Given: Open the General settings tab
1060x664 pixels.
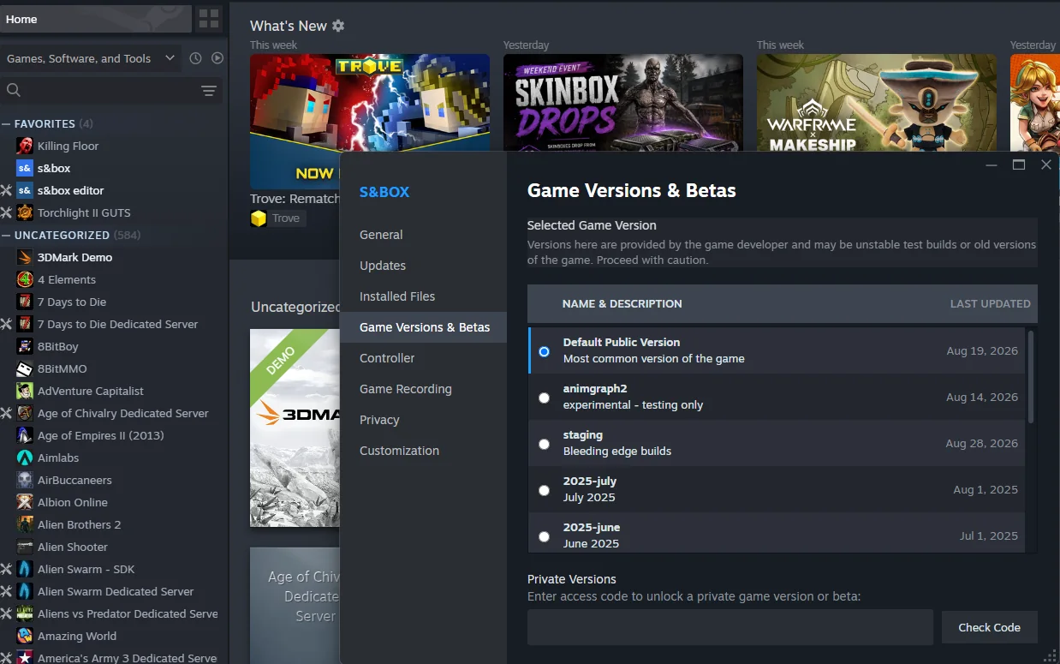Looking at the screenshot, I should tap(381, 235).
